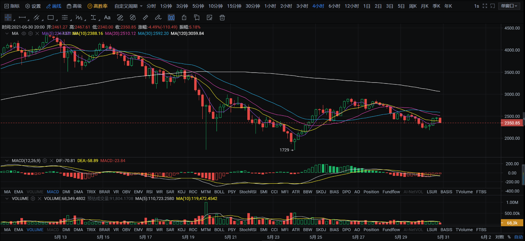Select the 1小时 timeframe

point(270,6)
